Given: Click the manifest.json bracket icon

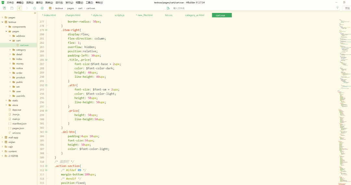Looking at the screenshot, I should (x=10, y=123).
